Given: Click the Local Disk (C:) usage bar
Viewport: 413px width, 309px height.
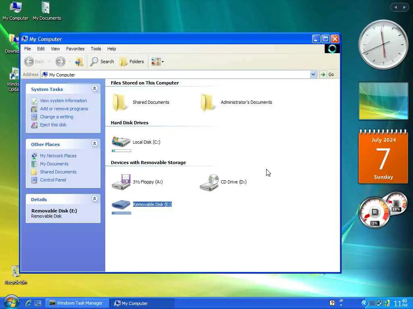Looking at the screenshot, I should click(x=121, y=151).
